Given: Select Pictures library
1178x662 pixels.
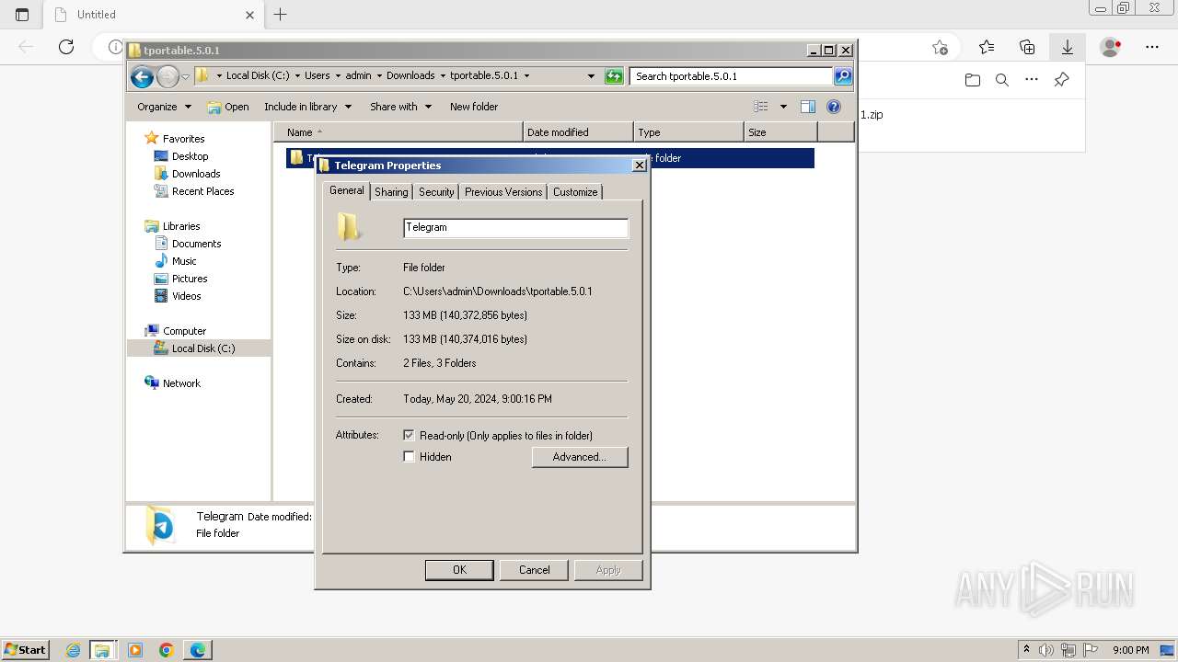Looking at the screenshot, I should point(190,279).
